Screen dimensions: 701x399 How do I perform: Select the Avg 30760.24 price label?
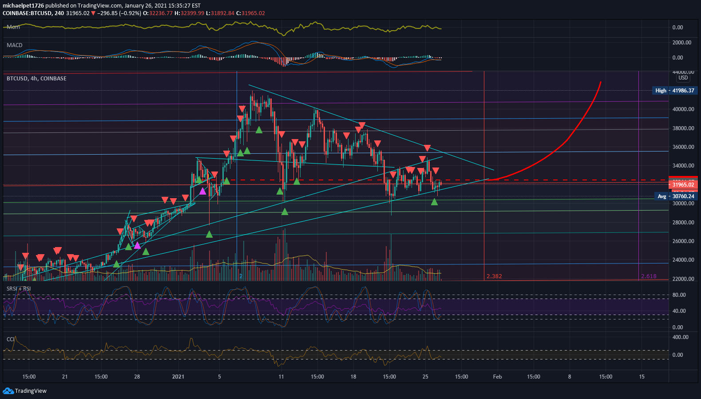point(676,196)
